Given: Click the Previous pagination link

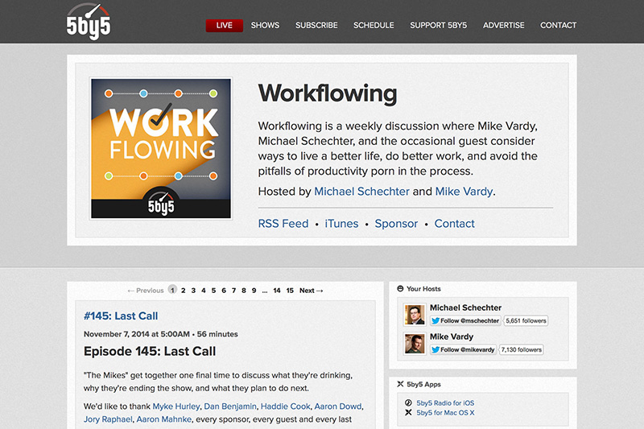Looking at the screenshot, I should (x=146, y=291).
